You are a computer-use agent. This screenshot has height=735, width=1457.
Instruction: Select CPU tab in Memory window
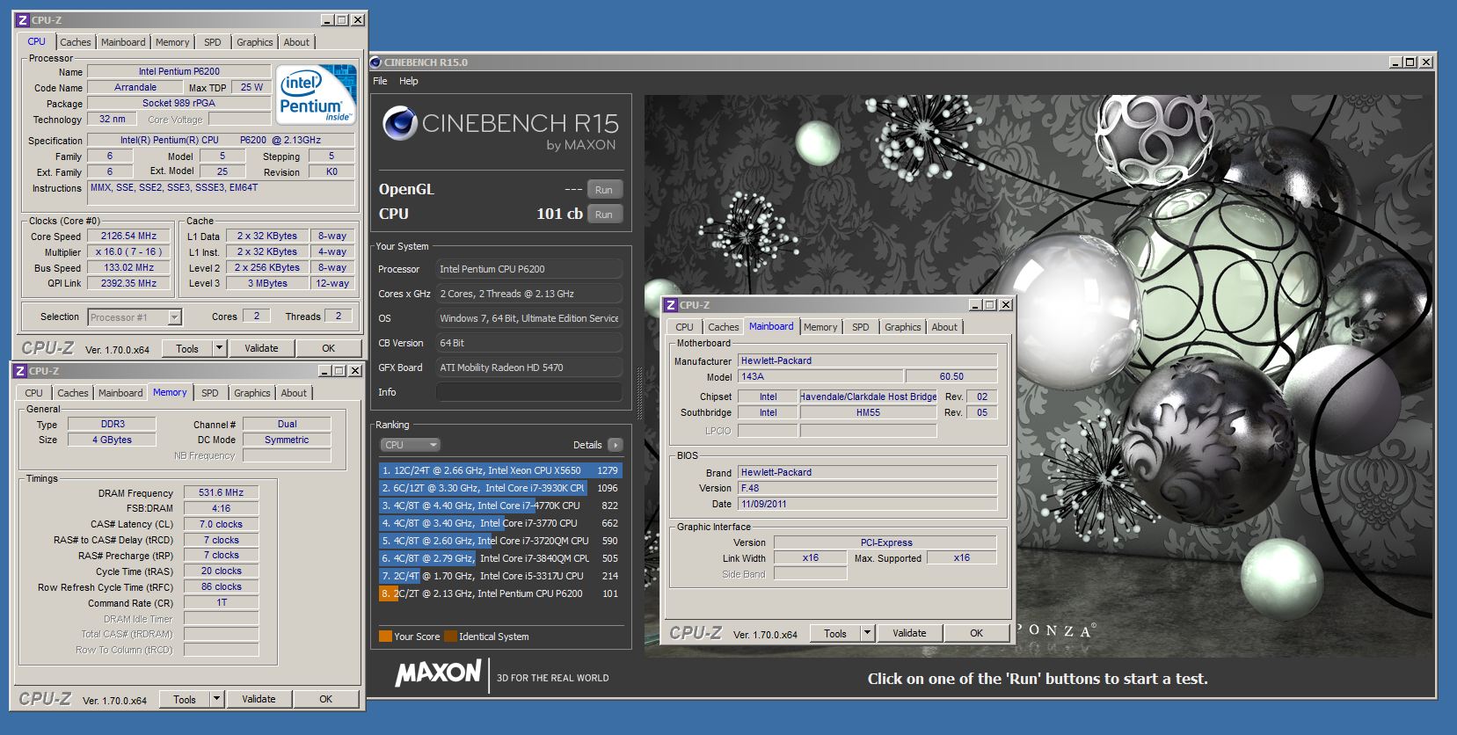[x=33, y=393]
